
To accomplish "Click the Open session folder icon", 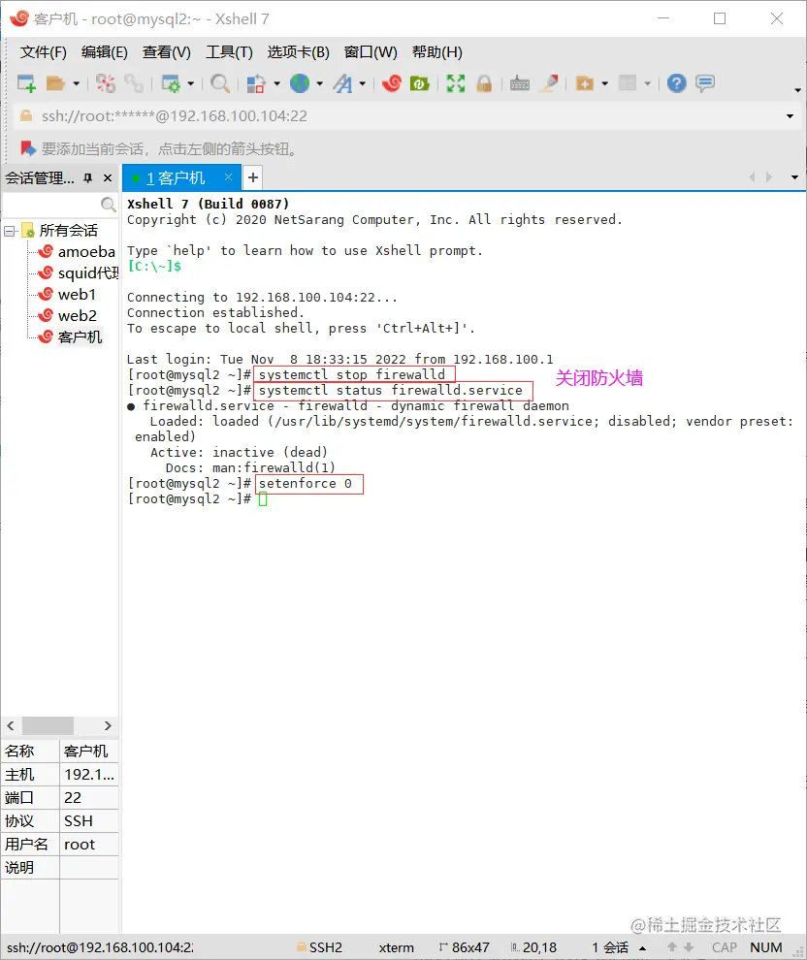I will pyautogui.click(x=55, y=83).
